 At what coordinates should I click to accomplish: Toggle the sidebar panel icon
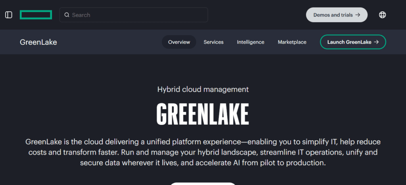coord(9,15)
